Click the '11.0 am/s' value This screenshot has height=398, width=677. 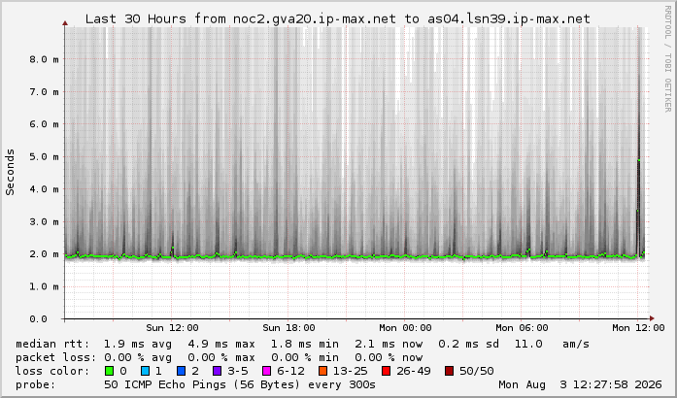click(553, 344)
